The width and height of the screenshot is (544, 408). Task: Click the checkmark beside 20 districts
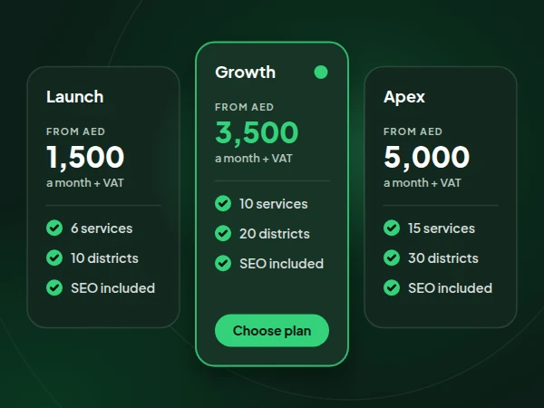pos(223,234)
